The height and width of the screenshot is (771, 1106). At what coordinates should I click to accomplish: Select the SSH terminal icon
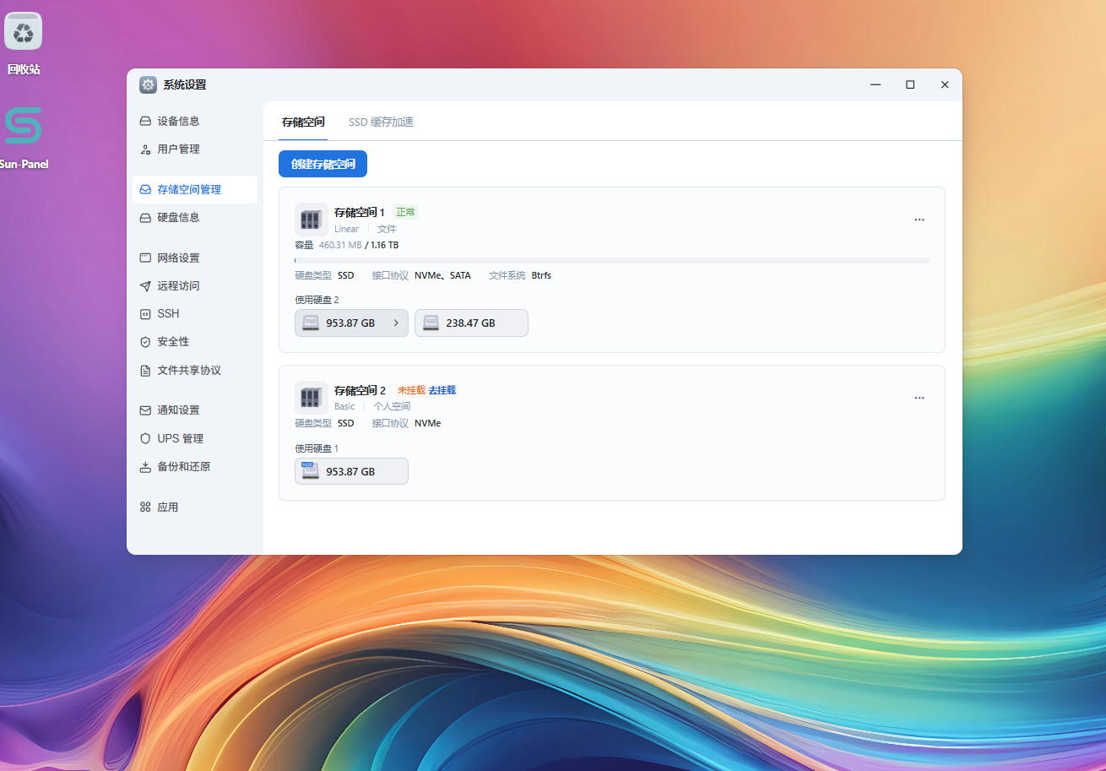pos(145,314)
